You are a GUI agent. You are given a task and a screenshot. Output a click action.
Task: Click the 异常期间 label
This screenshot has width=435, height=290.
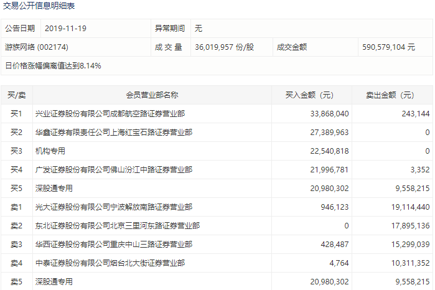pyautogui.click(x=169, y=28)
